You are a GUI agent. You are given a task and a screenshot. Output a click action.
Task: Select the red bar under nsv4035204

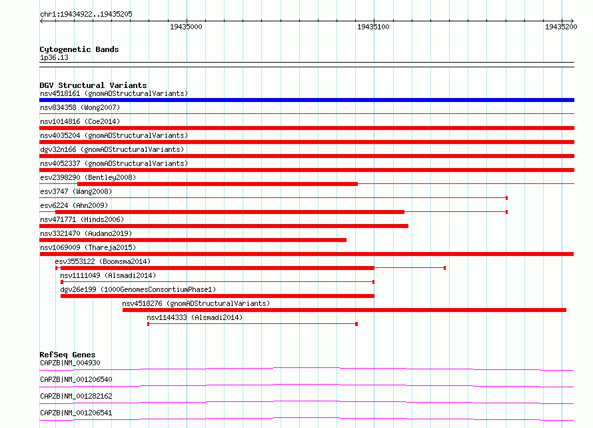(x=306, y=142)
